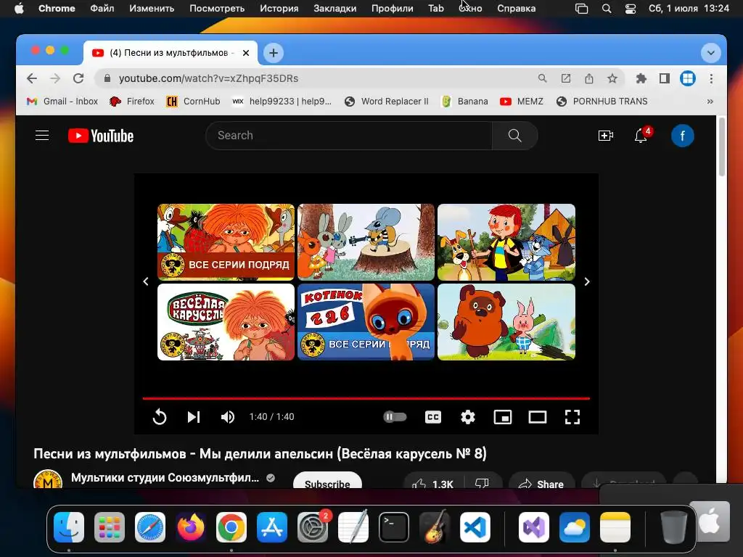
Task: Click the YouTube search magnifier button
Action: click(x=514, y=136)
